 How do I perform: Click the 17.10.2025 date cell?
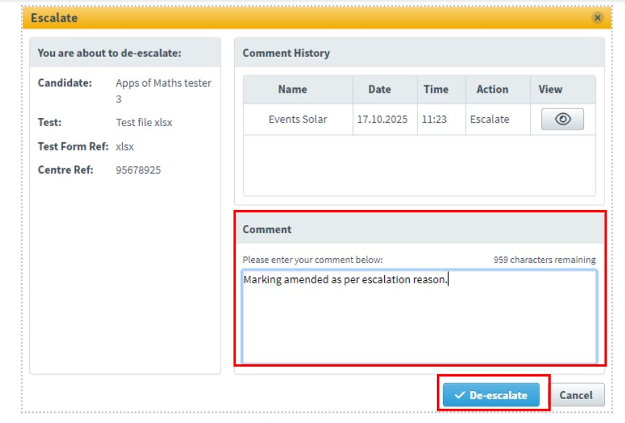tap(382, 119)
